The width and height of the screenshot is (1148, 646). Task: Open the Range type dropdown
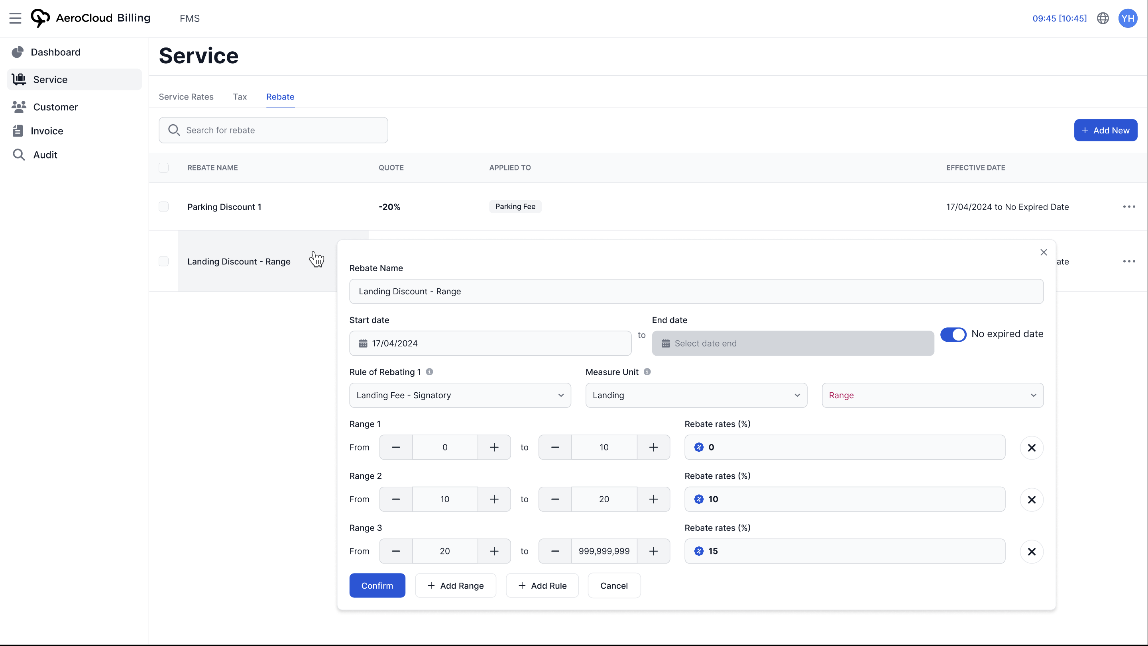[x=932, y=395]
